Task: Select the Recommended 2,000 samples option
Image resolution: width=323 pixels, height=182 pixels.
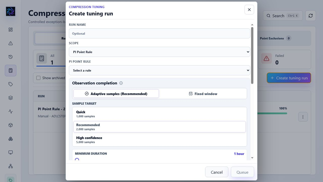Action: click(x=159, y=127)
